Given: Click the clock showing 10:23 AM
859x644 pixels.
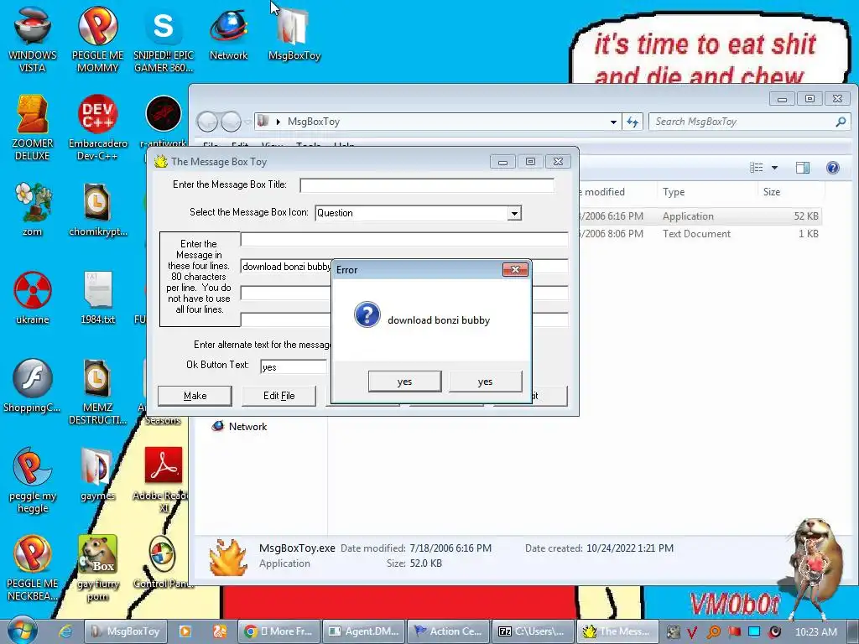Looking at the screenshot, I should pyautogui.click(x=815, y=631).
